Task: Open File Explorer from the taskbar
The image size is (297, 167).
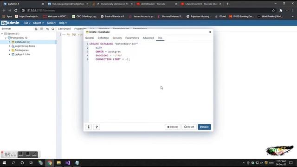Action: [59, 163]
